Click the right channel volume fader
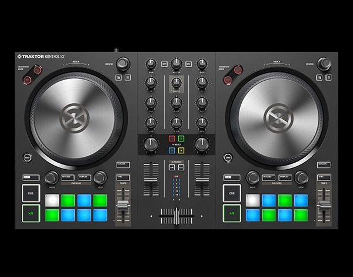353x277 pixels. [202, 180]
